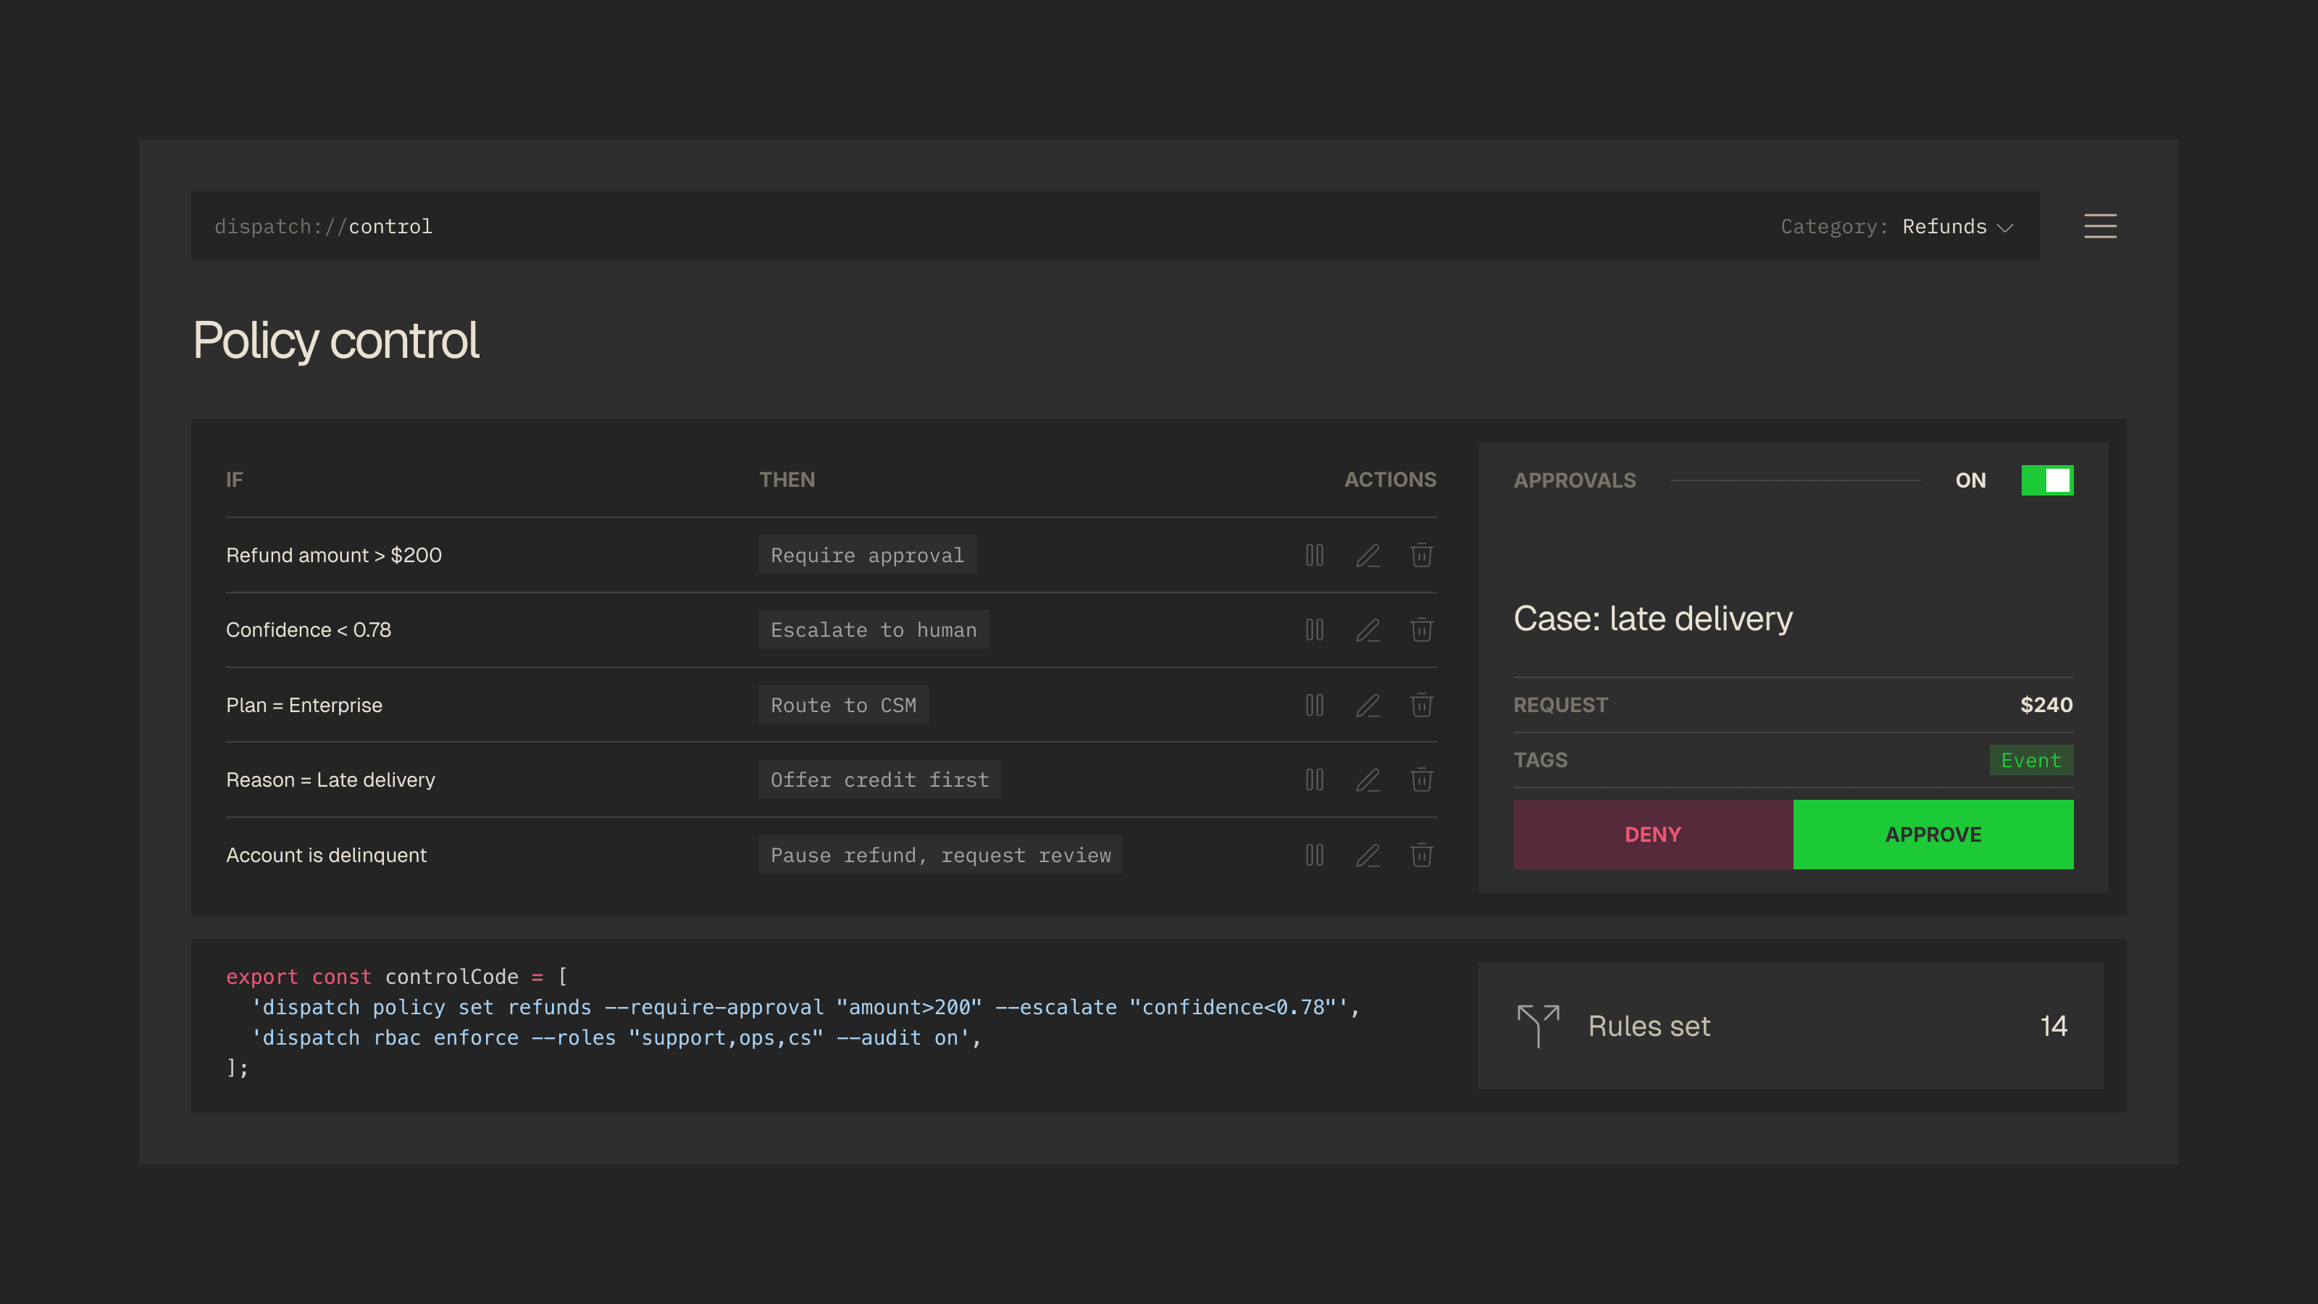Approve the late delivery case
This screenshot has width=2318, height=1304.
tap(1932, 835)
